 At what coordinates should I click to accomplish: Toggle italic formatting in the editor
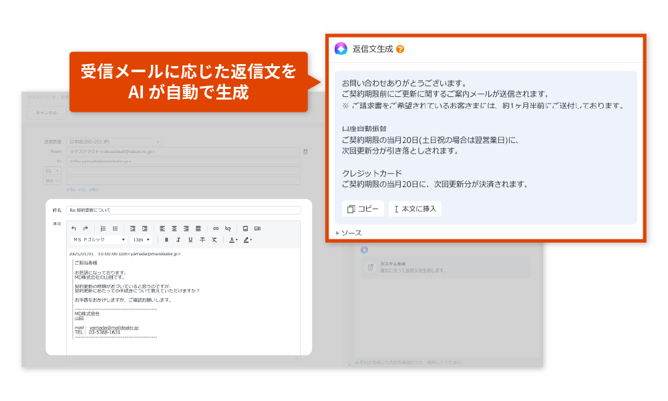pos(178,239)
